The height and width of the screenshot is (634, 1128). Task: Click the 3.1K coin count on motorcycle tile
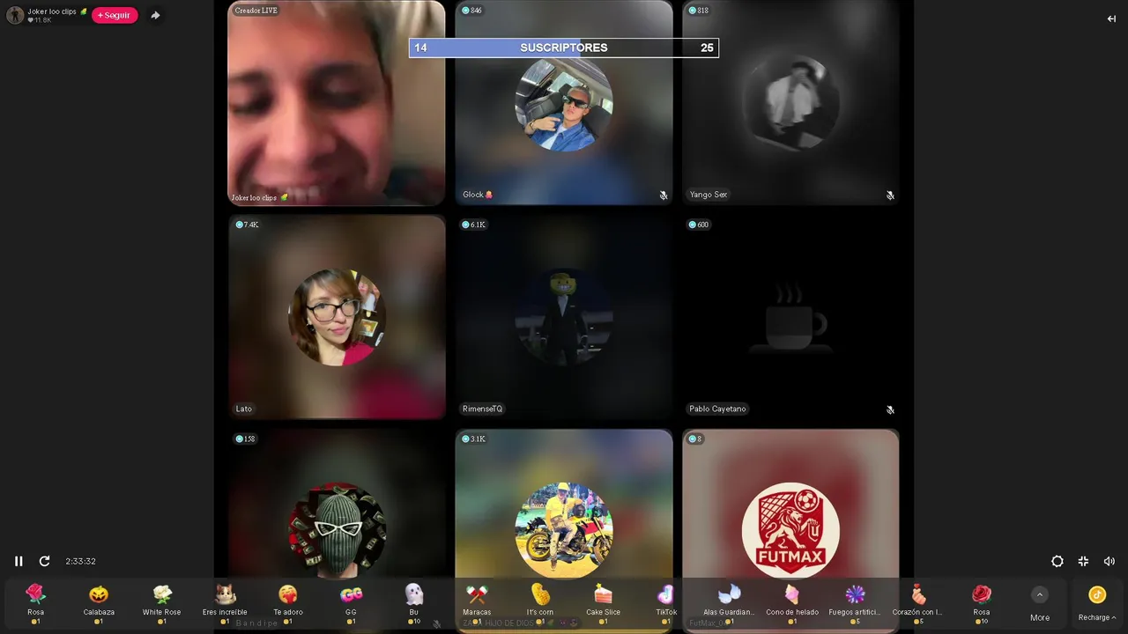473,439
